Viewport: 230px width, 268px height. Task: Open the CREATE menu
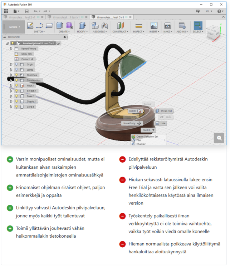click(x=64, y=31)
